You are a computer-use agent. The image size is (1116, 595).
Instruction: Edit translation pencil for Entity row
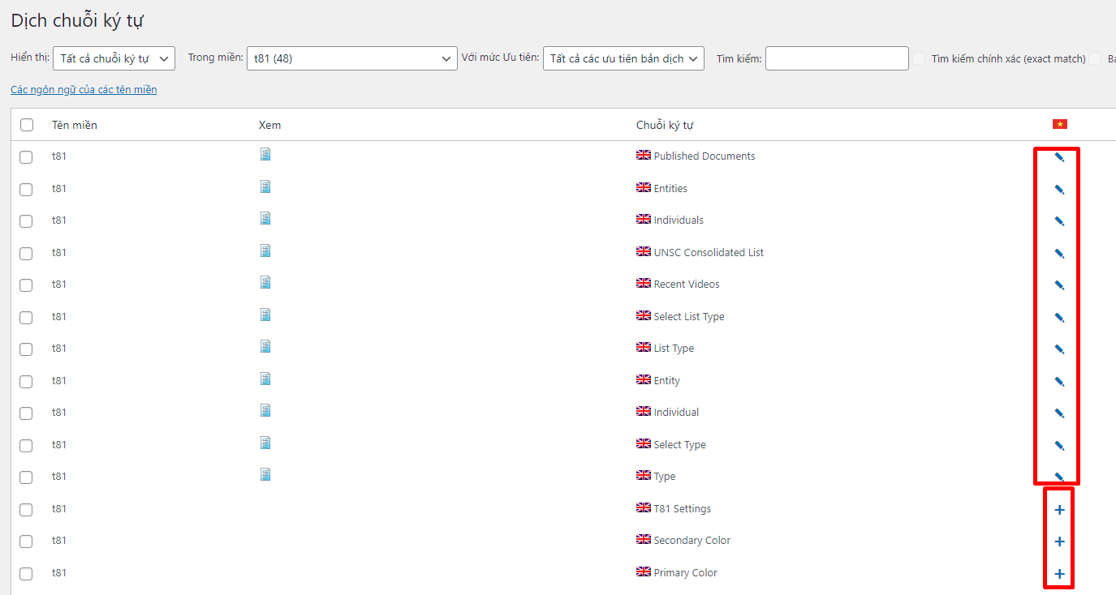tap(1059, 382)
